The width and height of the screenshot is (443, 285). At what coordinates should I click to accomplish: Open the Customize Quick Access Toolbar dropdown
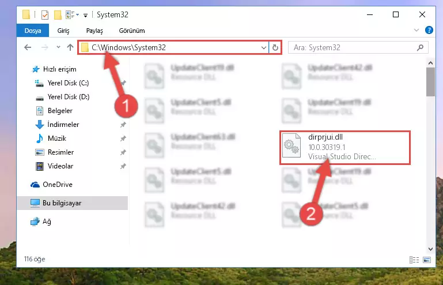click(x=85, y=15)
